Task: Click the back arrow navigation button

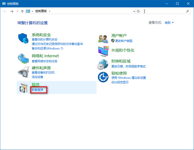Action: (5, 11)
